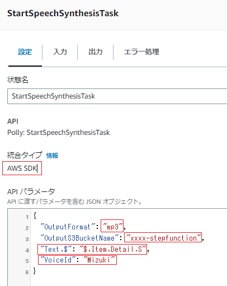
Task: Click the 状態名 field label
Action: tap(18, 79)
